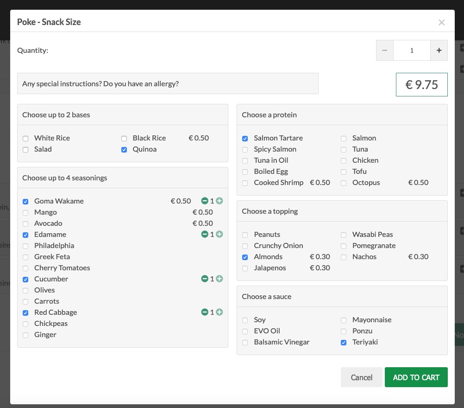
Task: Tick the Wasabi Peas topping
Action: pos(344,235)
